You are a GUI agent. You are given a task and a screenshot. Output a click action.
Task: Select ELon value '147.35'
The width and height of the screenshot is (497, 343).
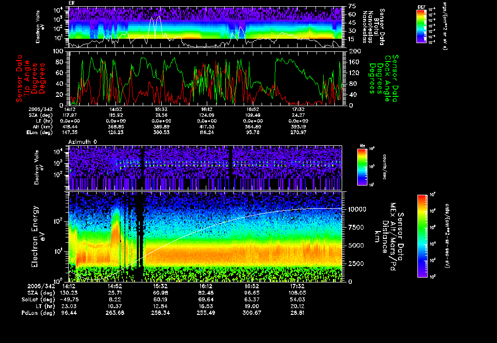(70, 132)
